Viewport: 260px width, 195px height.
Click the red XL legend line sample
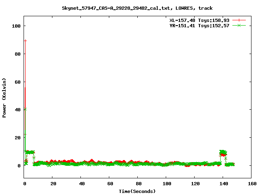(239, 20)
